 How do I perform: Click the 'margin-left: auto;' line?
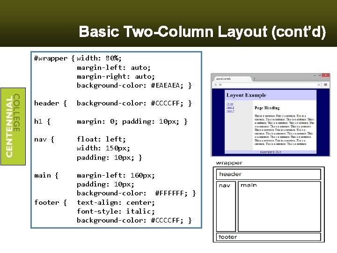[x=114, y=67]
